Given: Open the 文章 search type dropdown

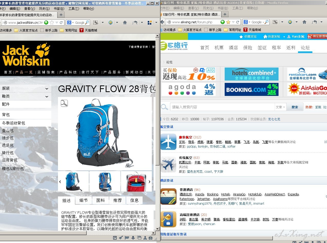Looking at the screenshot, I should [x=280, y=107].
